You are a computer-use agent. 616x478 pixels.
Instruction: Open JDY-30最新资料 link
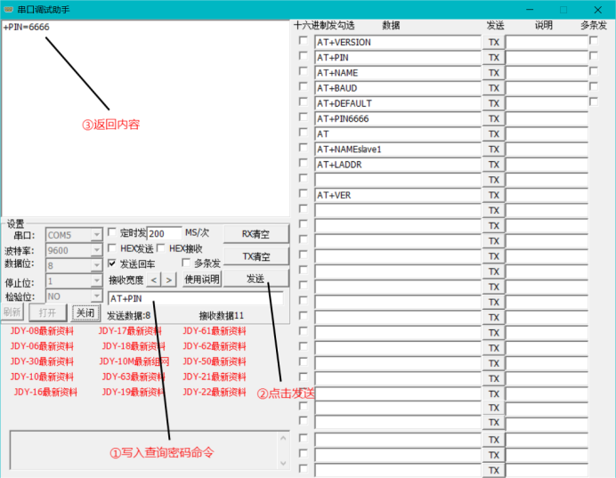42,361
